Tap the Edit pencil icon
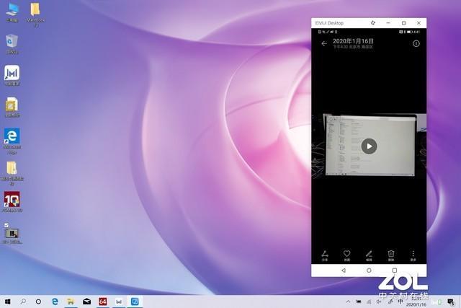The image size is (461, 308). [x=369, y=254]
